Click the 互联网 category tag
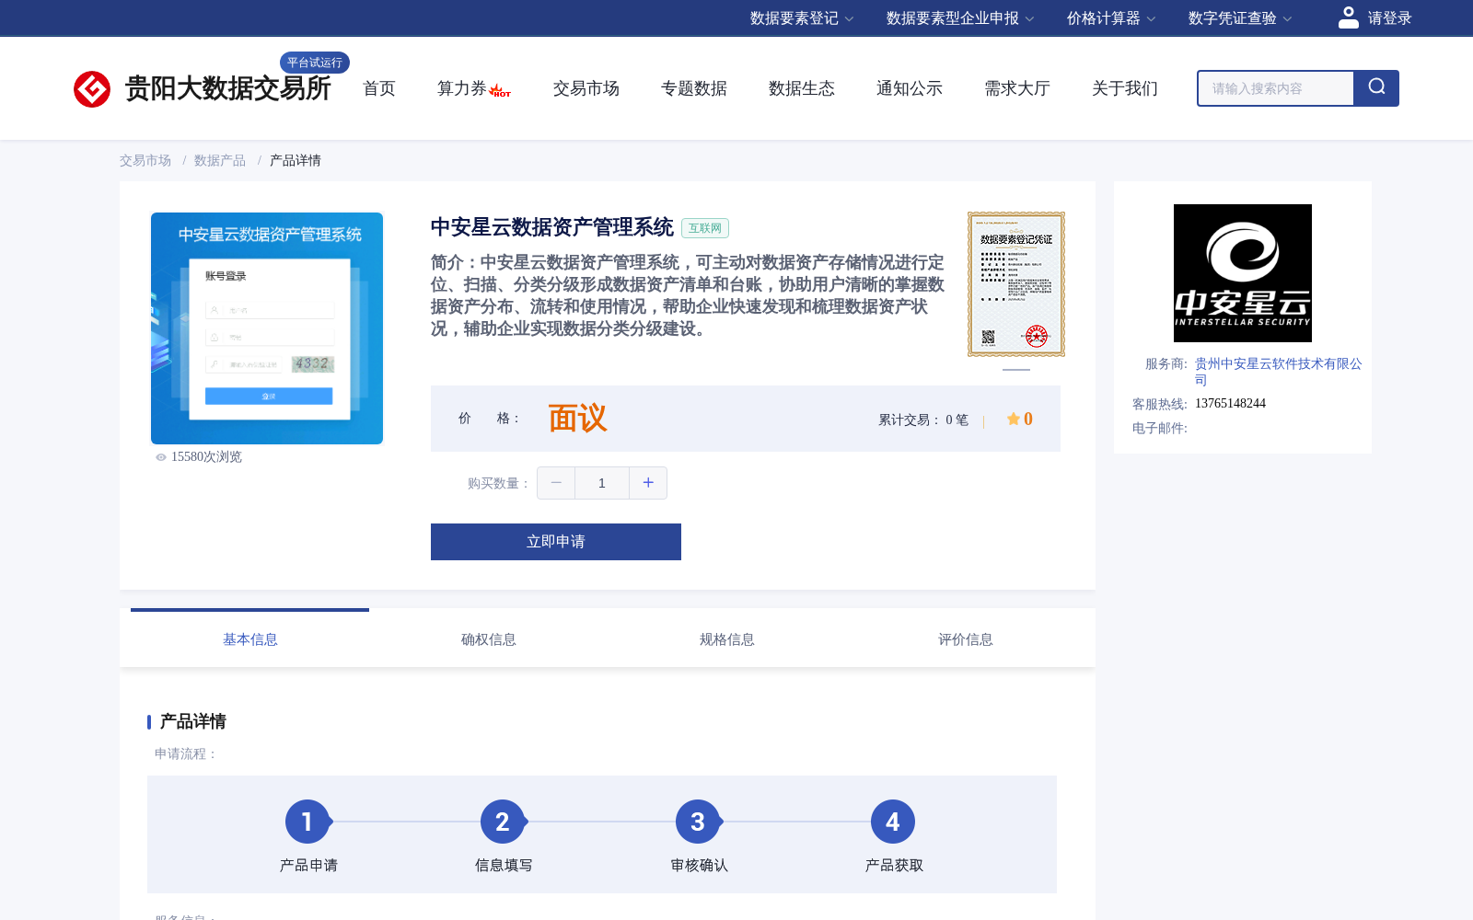Viewport: 1473px width, 920px height. coord(705,228)
